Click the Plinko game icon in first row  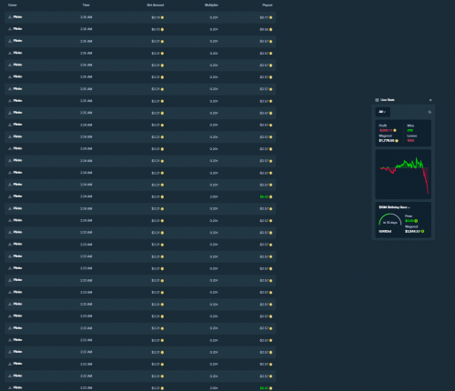click(x=10, y=17)
